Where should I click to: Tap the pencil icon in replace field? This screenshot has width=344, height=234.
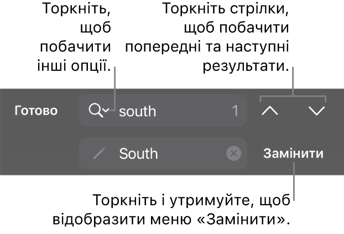[99, 153]
